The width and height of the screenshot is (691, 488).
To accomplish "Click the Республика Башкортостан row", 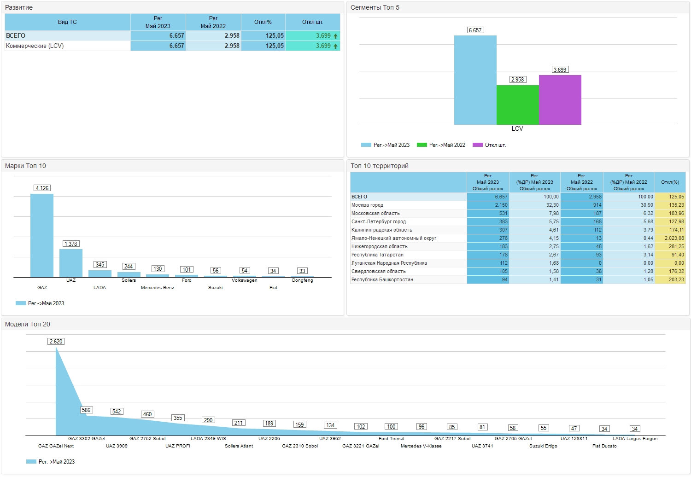I will [518, 280].
